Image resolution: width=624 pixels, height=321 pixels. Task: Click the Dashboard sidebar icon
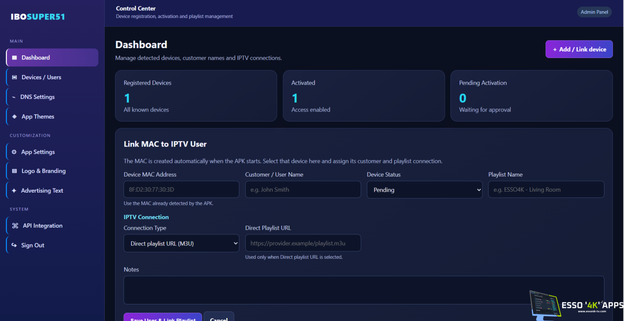tap(14, 57)
